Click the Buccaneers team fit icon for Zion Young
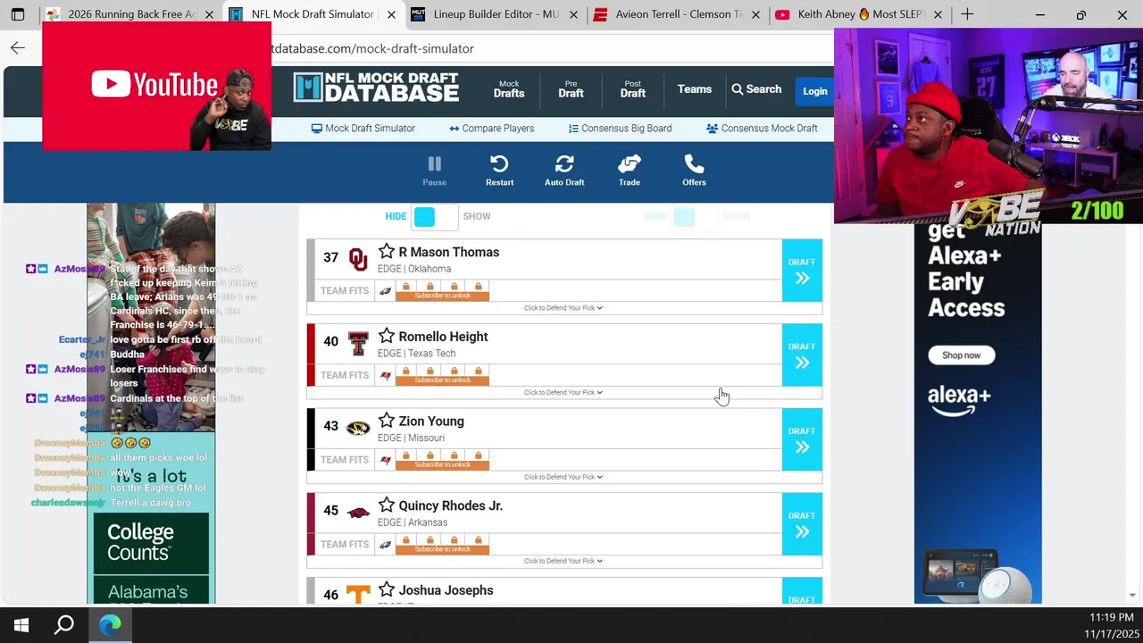Viewport: 1143px width, 643px height. click(386, 460)
